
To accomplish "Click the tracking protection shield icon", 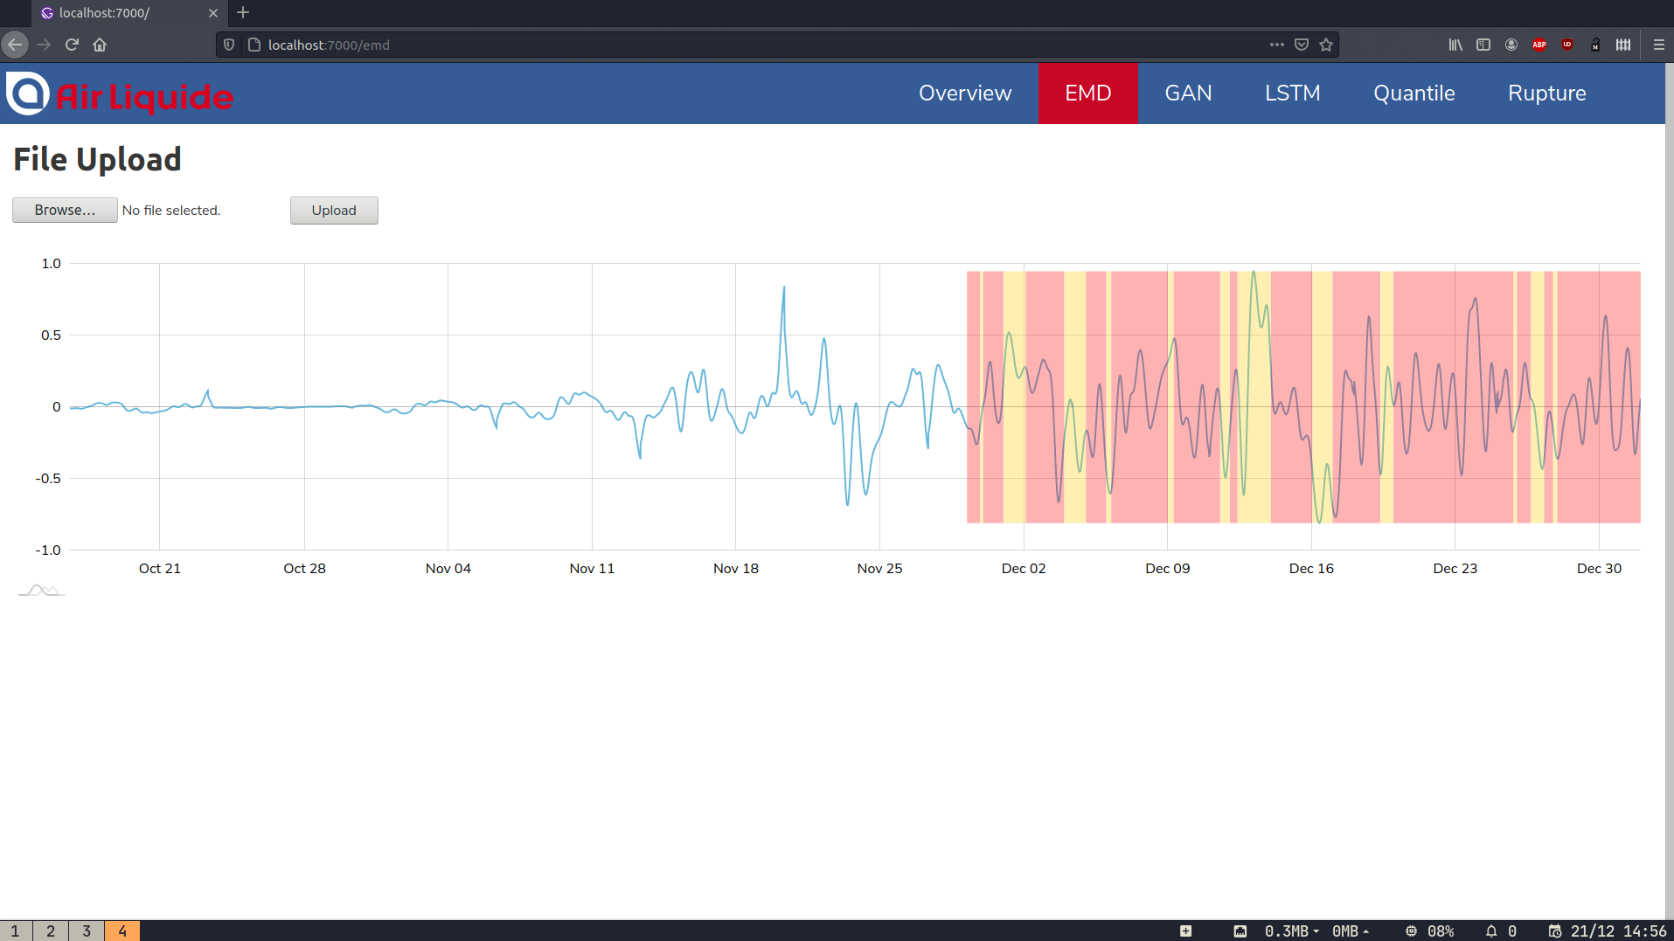I will point(229,45).
